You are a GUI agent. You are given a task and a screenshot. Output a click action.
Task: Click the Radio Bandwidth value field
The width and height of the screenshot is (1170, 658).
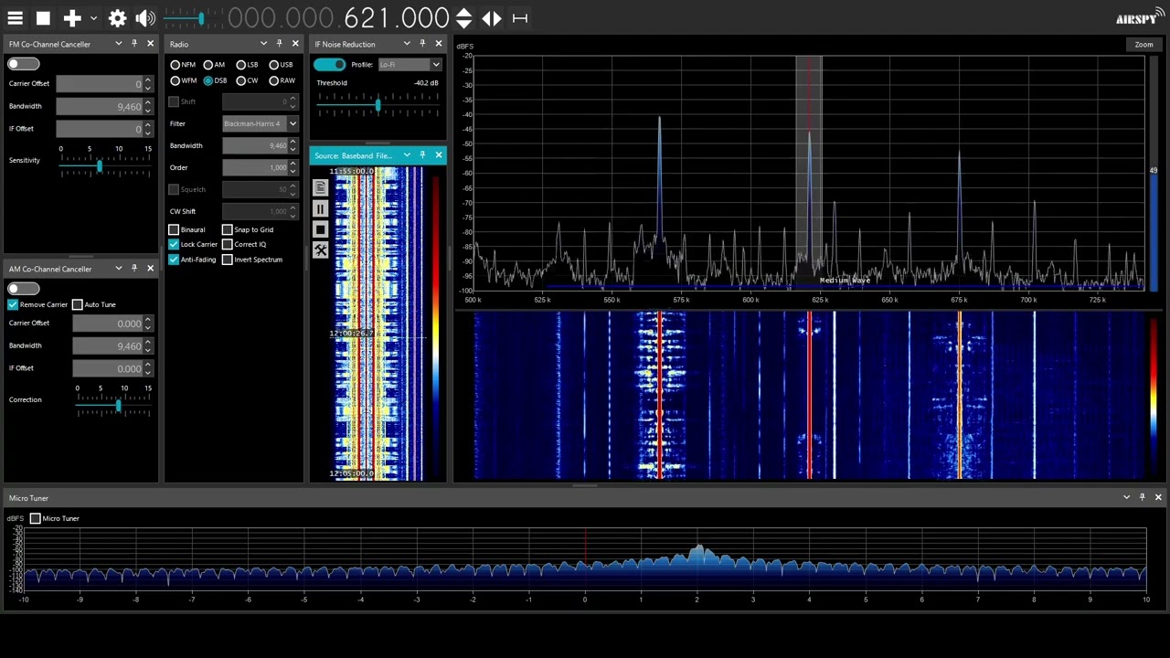tap(255, 145)
